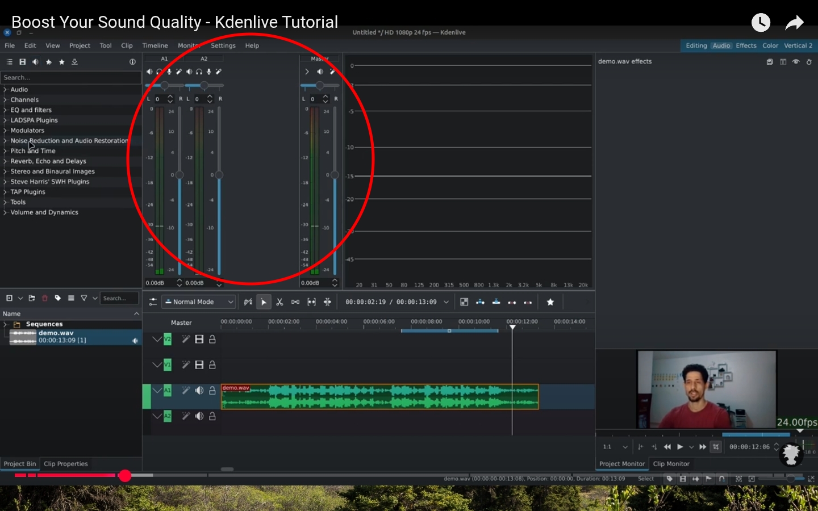Activate the Selection arrow tool
818x511 pixels.
tap(264, 302)
